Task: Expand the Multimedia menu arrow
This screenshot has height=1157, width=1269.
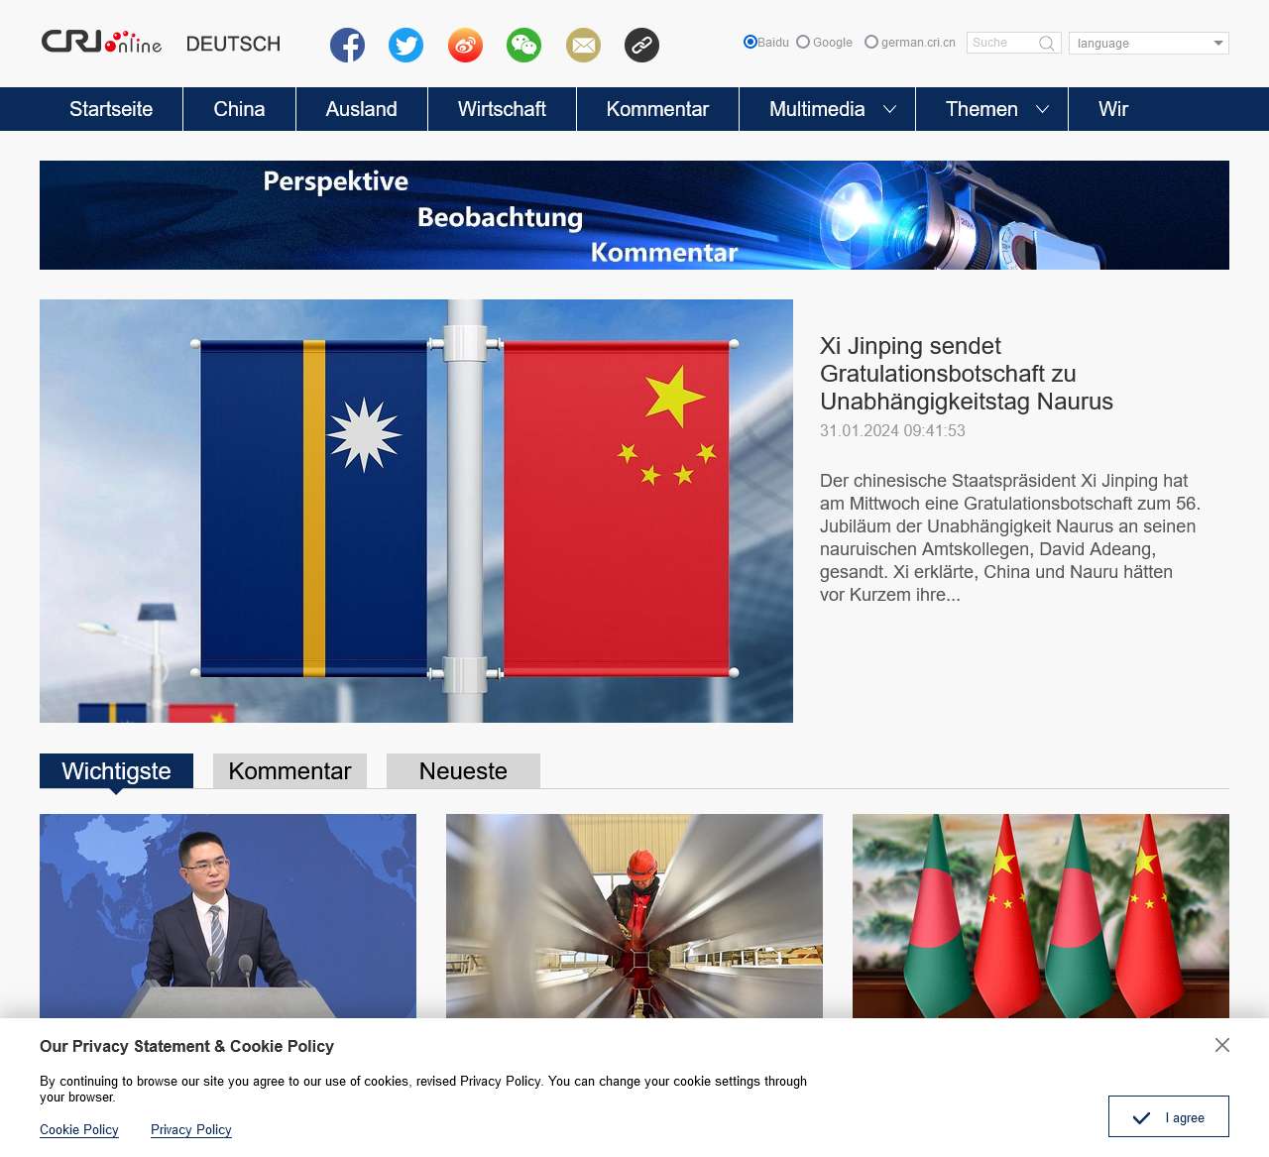Action: (890, 109)
